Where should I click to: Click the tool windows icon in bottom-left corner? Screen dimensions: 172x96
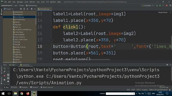click(1, 90)
